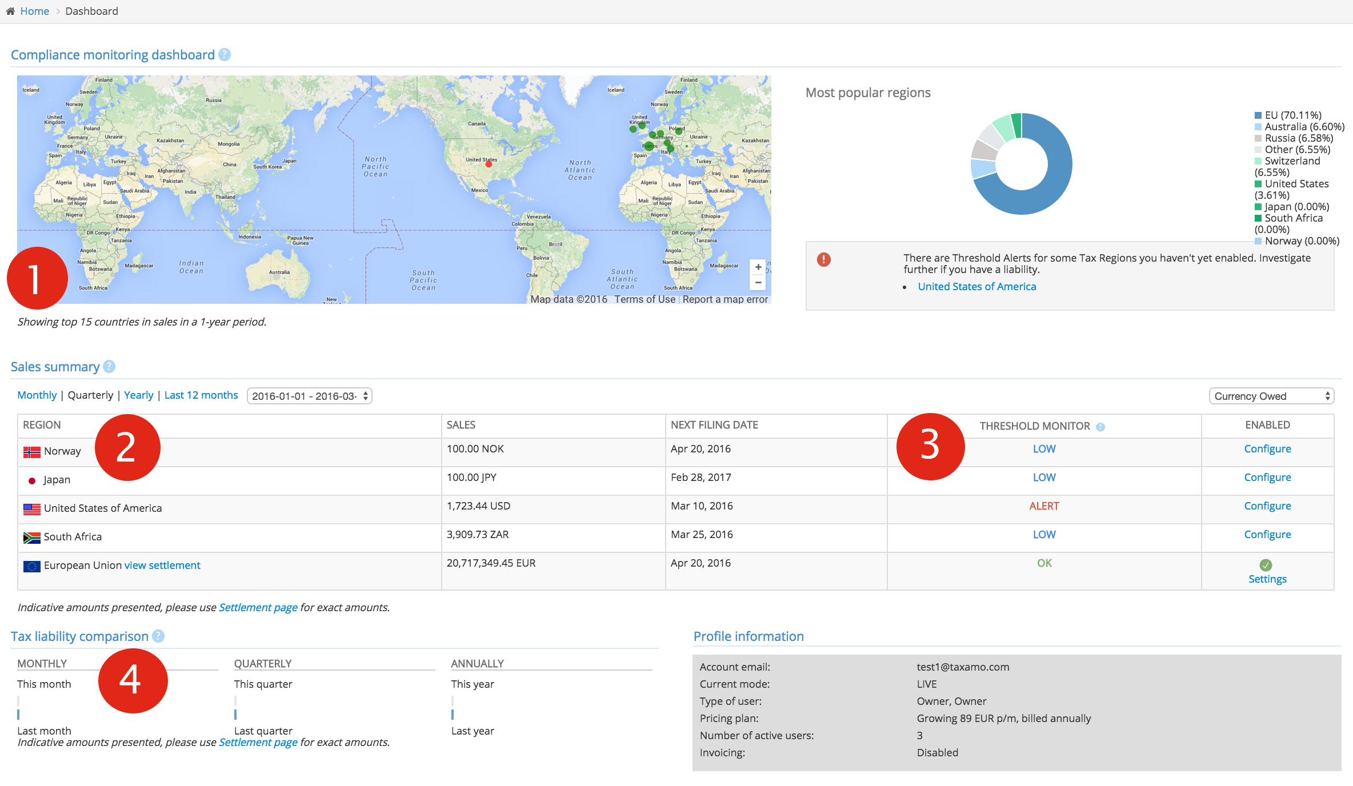Click help icon beside Compliance monitoring dashboard
Screen dimensions: 1353x786
pos(225,55)
